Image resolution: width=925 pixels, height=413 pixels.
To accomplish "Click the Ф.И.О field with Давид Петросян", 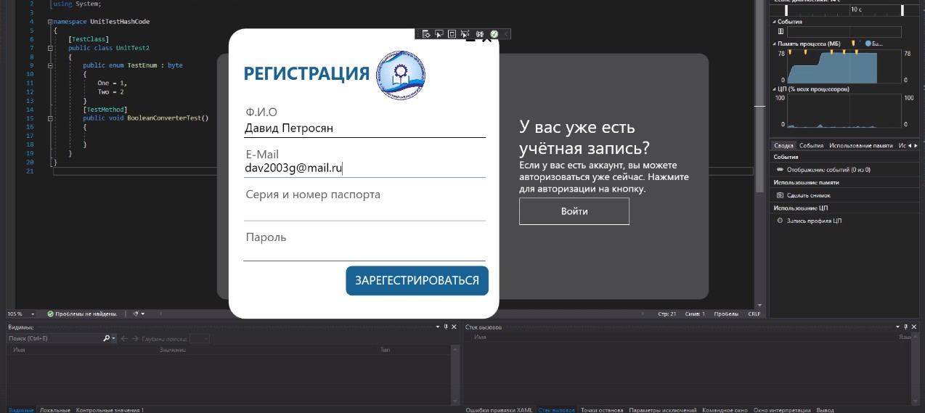I will 365,128.
